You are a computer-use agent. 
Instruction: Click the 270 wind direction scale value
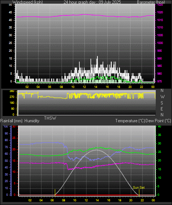click(12, 97)
